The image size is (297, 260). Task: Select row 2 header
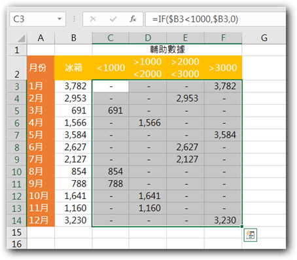(x=17, y=68)
